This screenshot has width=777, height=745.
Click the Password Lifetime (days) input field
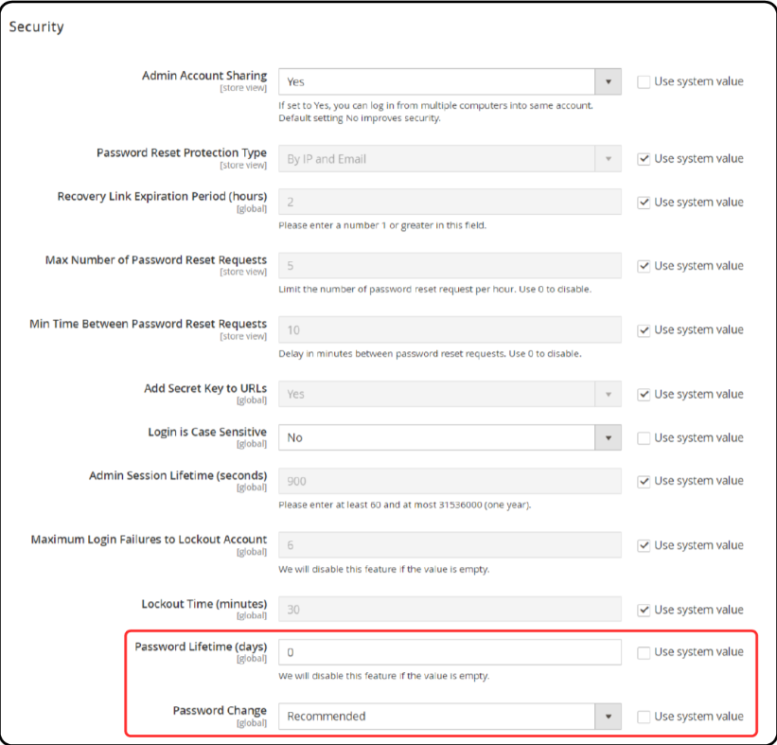click(449, 652)
